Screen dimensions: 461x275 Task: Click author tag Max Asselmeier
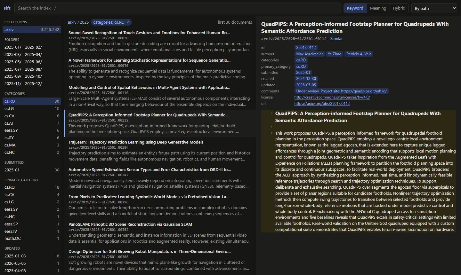(x=310, y=54)
